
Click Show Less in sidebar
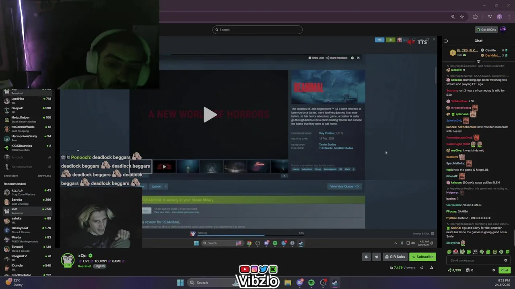click(44, 176)
